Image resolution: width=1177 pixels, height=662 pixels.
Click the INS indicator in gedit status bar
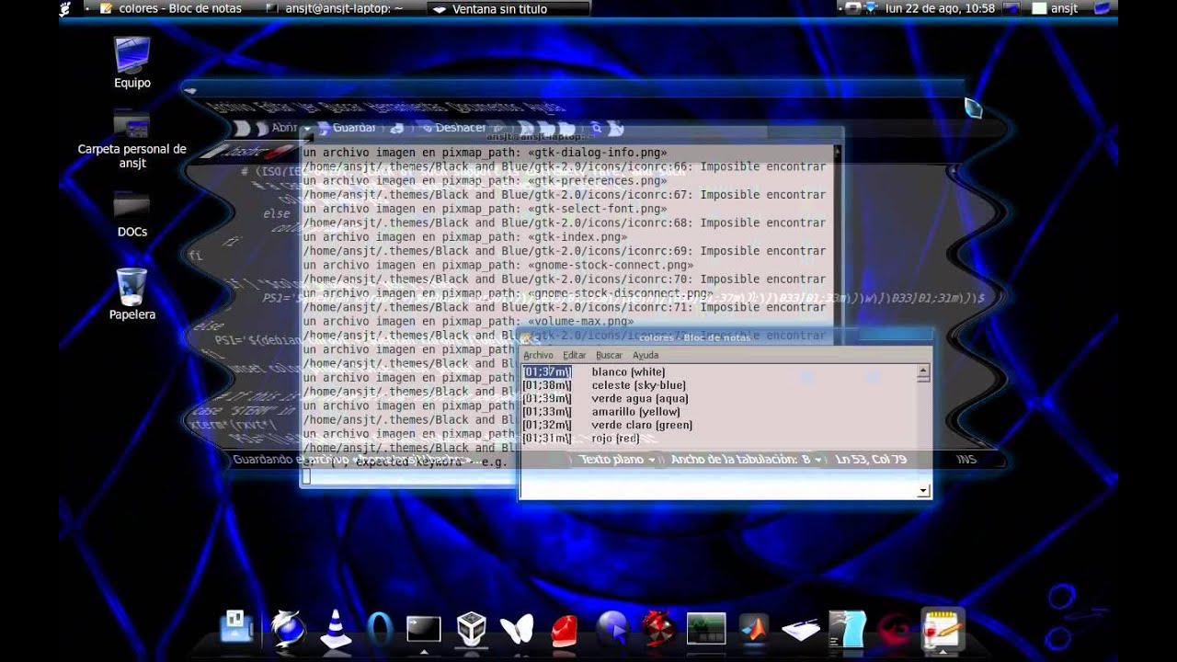point(966,459)
